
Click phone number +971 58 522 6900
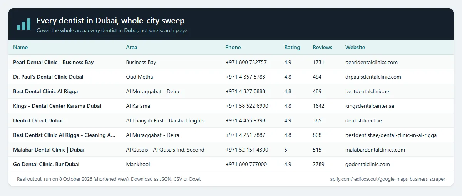point(247,106)
